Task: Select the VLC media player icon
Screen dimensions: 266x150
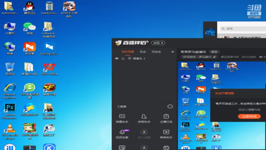Action: 10,132
